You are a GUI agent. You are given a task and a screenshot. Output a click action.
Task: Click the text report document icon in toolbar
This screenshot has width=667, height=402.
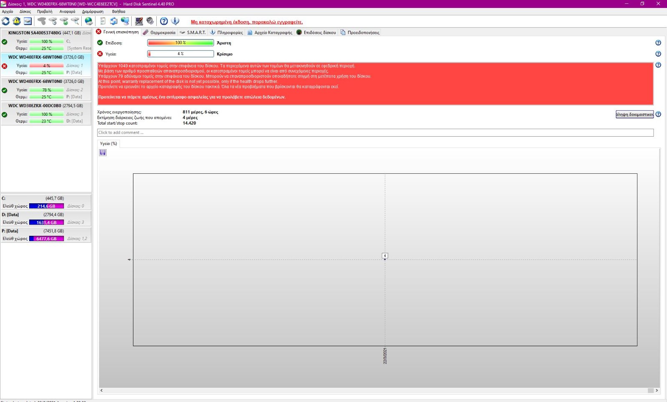pyautogui.click(x=103, y=21)
